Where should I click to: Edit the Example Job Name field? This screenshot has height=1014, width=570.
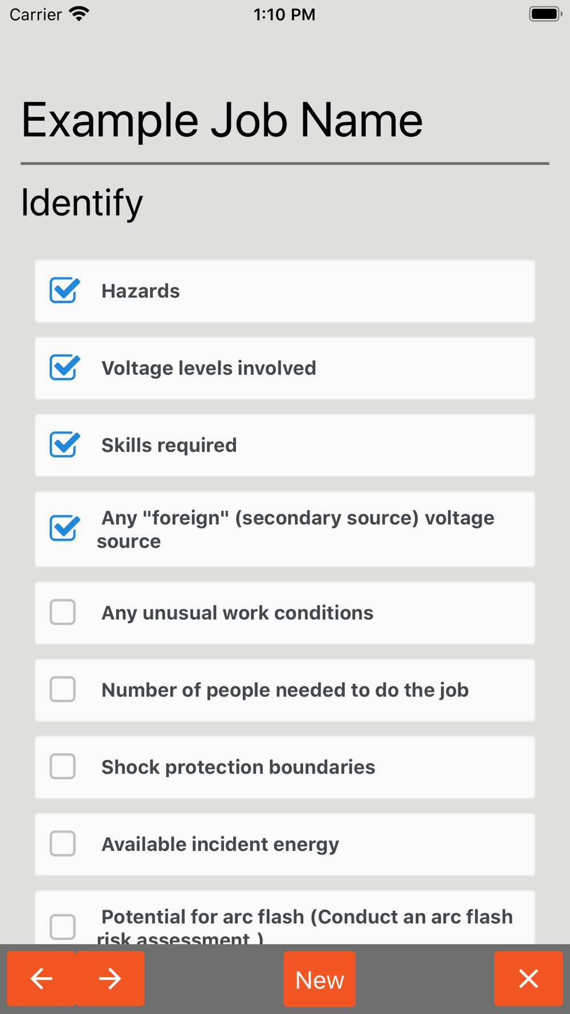click(284, 120)
